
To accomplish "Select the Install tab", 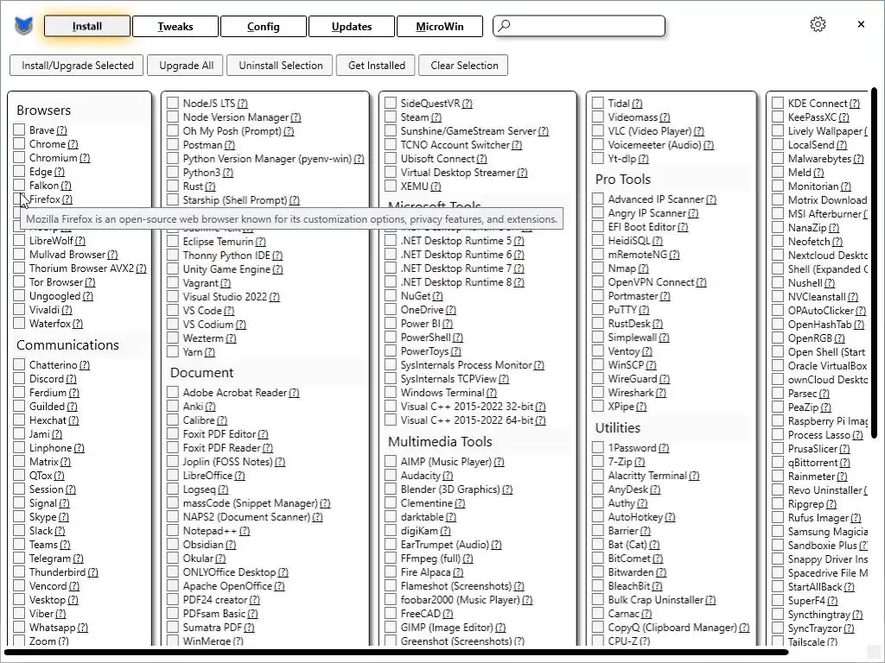I will [x=87, y=26].
